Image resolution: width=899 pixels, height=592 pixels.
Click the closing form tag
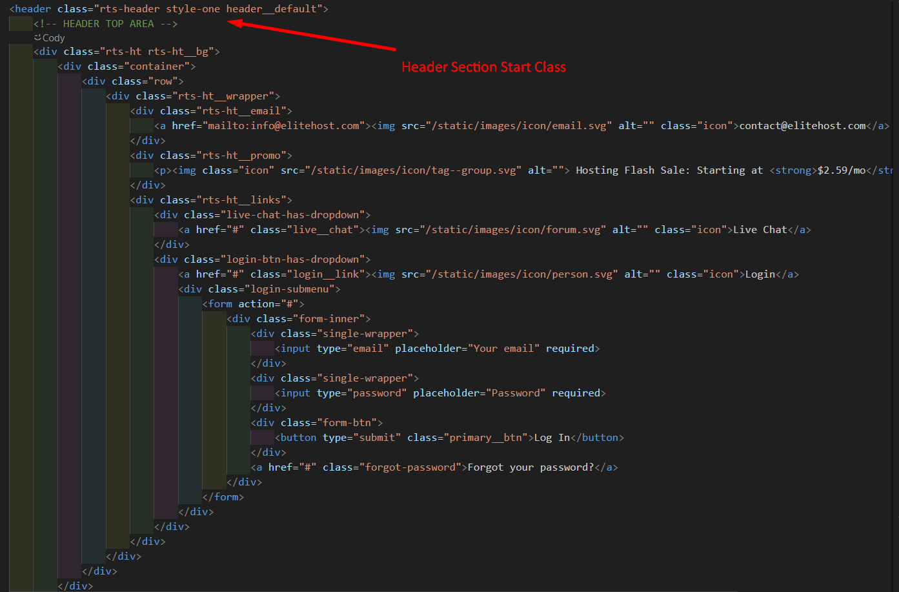coord(223,497)
